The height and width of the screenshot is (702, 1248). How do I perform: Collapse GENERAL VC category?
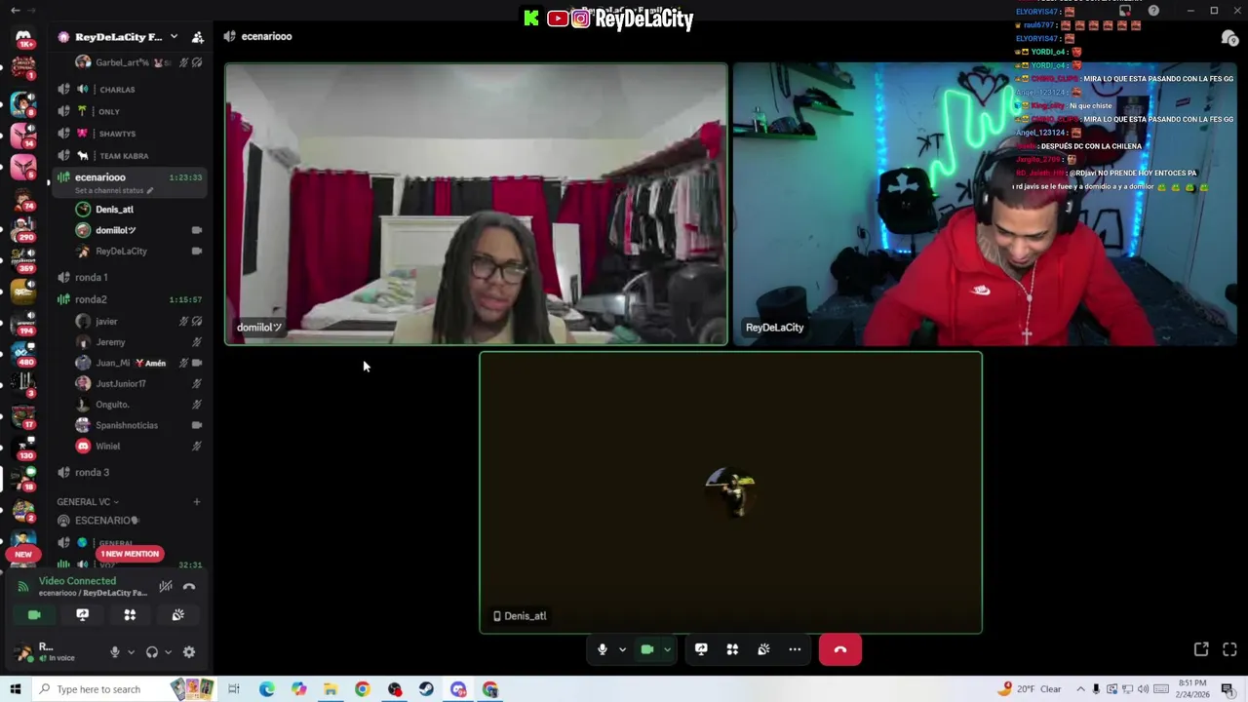(x=88, y=502)
